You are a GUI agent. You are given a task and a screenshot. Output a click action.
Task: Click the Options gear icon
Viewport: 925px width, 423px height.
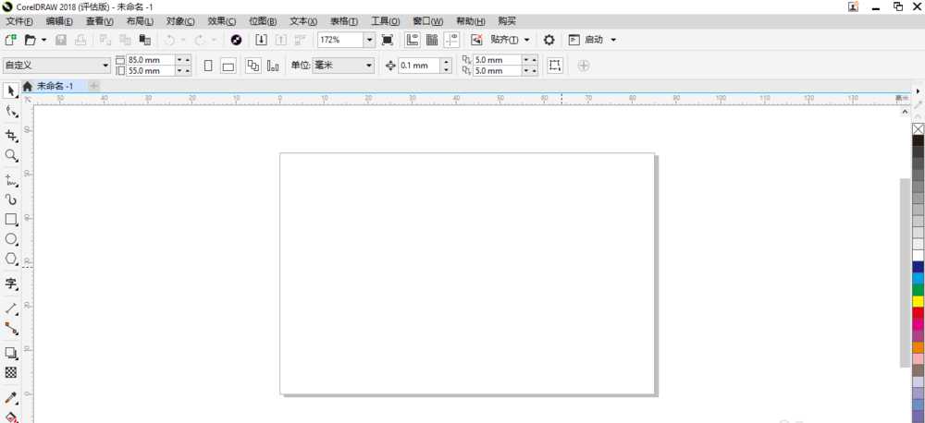[549, 40]
